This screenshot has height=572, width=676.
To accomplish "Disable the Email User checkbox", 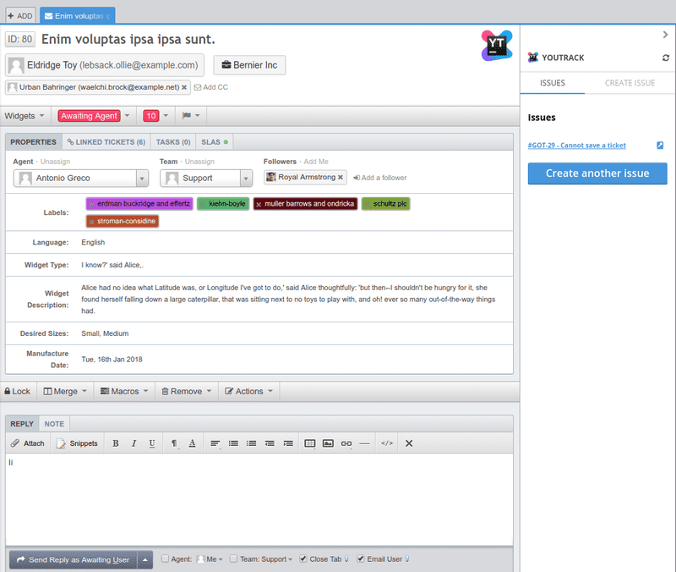I will tap(360, 559).
